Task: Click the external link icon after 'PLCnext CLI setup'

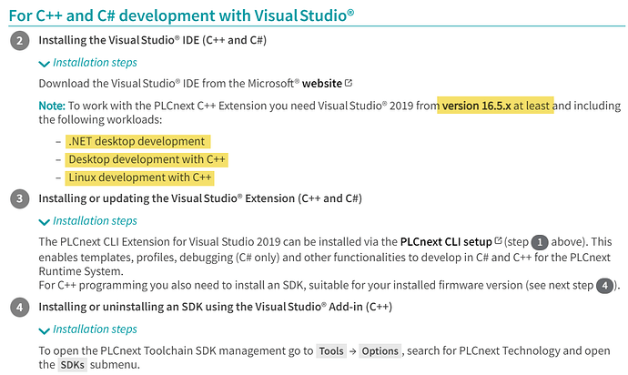Action: coord(498,242)
